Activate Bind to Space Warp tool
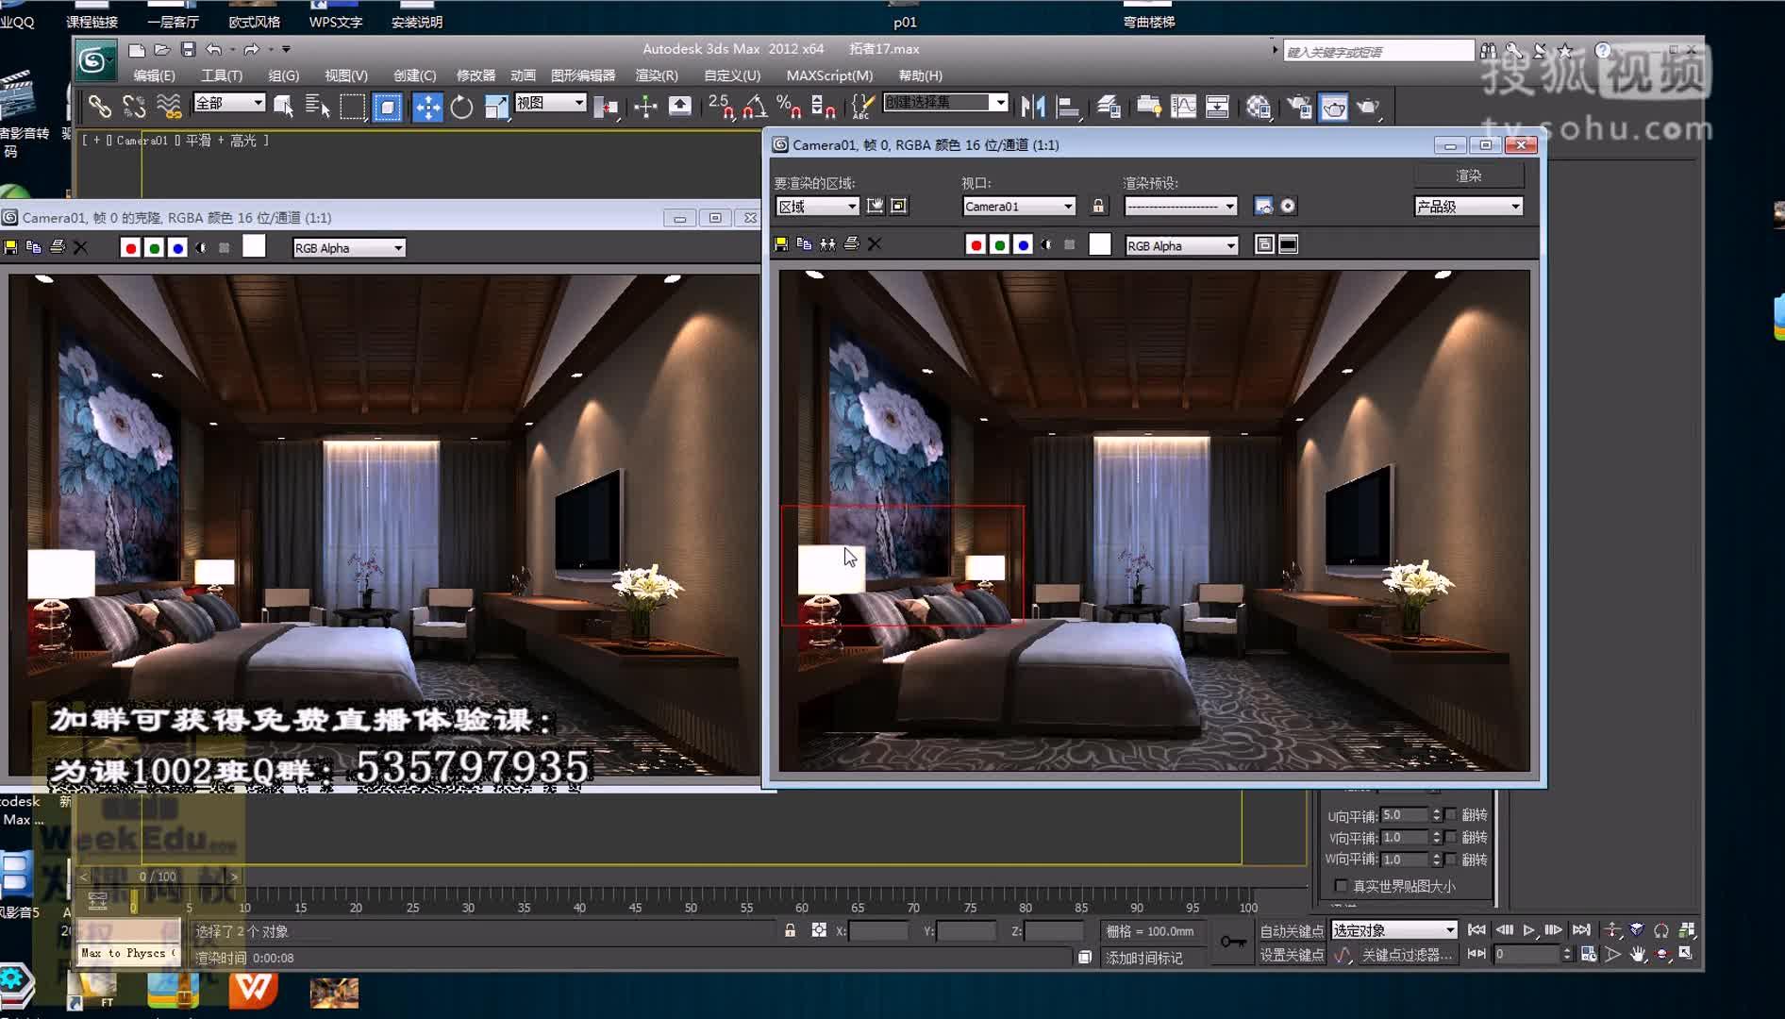This screenshot has height=1019, width=1785. (x=169, y=107)
